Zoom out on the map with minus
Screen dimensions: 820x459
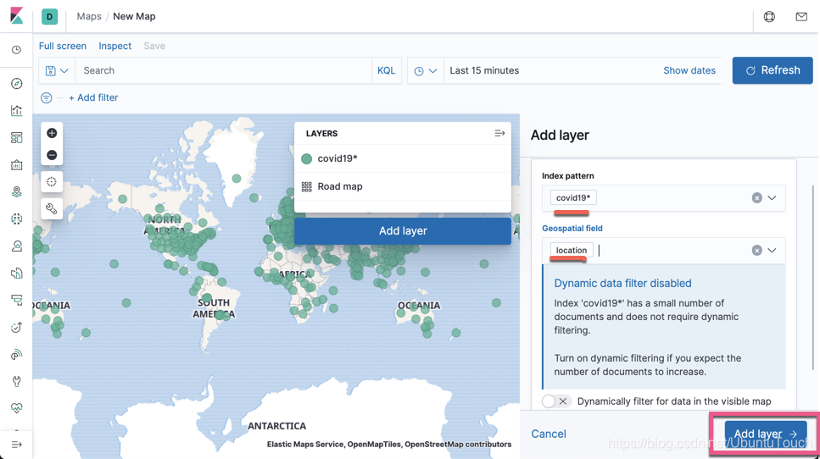tap(52, 155)
